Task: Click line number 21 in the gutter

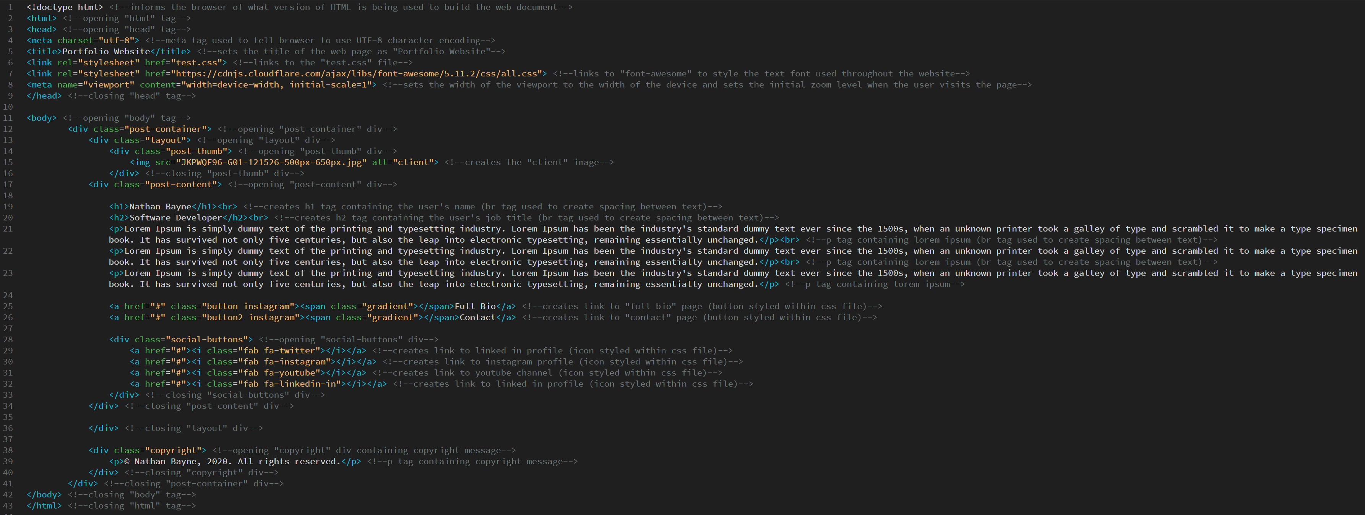Action: coord(8,229)
